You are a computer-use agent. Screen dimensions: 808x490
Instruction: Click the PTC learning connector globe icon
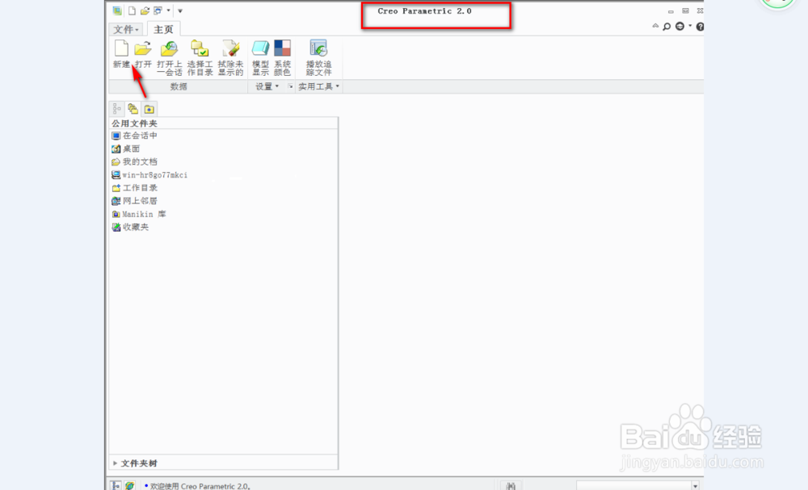(680, 27)
